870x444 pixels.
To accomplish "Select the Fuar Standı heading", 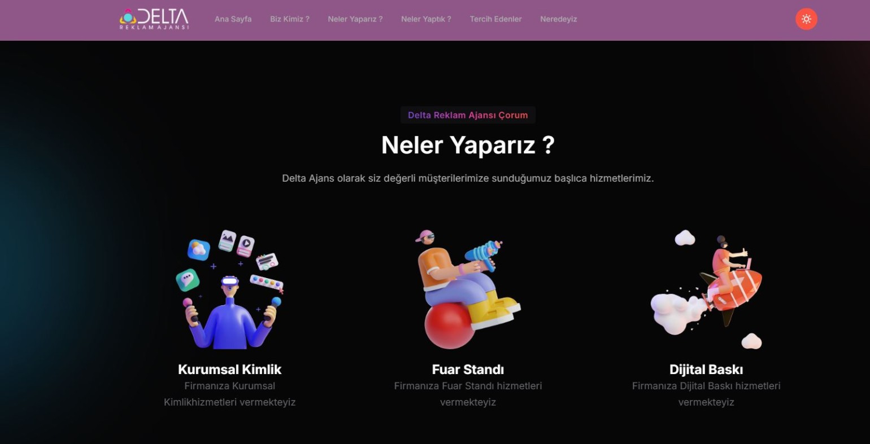I will click(468, 370).
